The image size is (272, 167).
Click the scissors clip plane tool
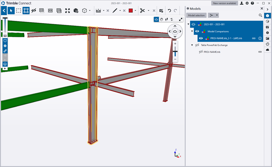(x=142, y=11)
